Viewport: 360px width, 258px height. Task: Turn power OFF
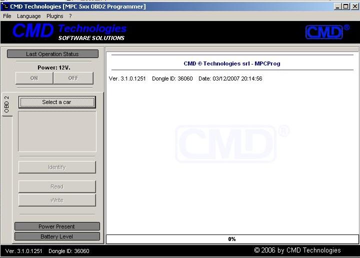coord(73,78)
